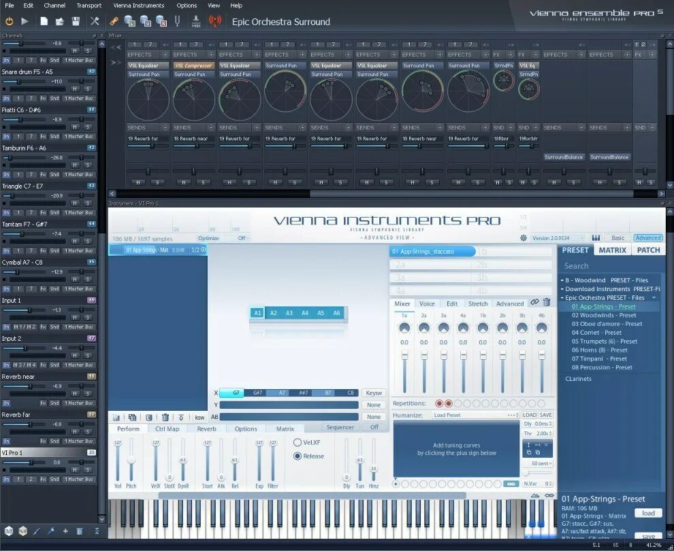The image size is (674, 551).
Task: Click the infinity link icon below tuning curves
Action: tap(511, 484)
